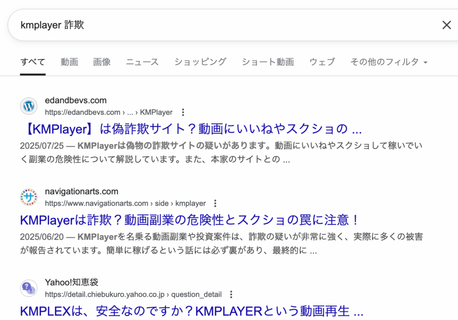Click the Yahoo!知恵袋 site name
458x320 pixels.
(72, 283)
